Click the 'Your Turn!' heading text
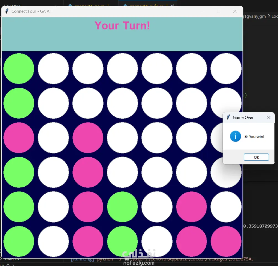 click(122, 25)
